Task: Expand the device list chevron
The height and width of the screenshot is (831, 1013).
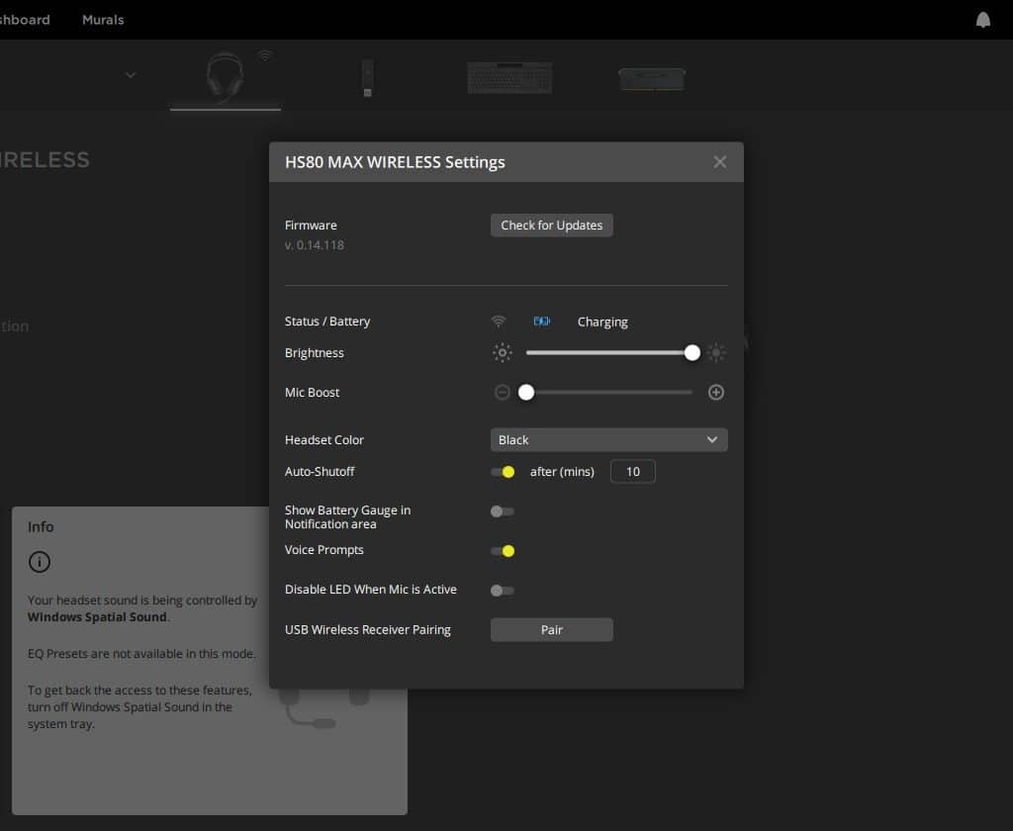Action: click(131, 75)
